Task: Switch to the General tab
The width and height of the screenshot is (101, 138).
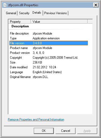Action: tap(11, 13)
